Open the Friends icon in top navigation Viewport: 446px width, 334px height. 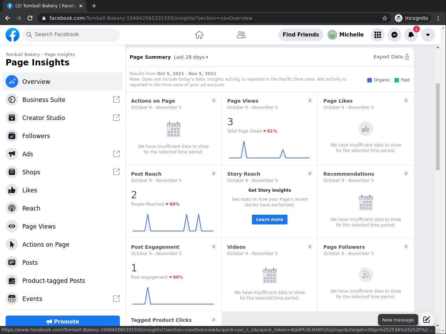[241, 35]
